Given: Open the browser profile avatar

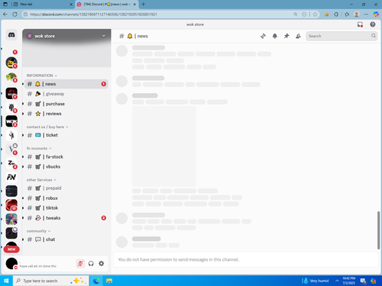Looking at the screenshot, I should (357, 14).
